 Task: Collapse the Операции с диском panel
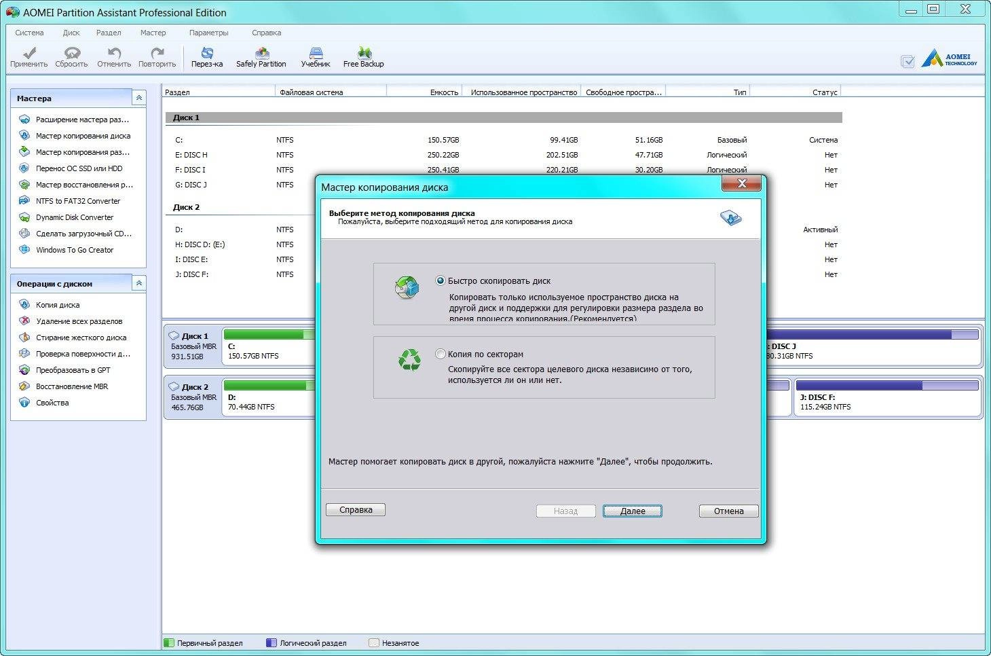138,283
